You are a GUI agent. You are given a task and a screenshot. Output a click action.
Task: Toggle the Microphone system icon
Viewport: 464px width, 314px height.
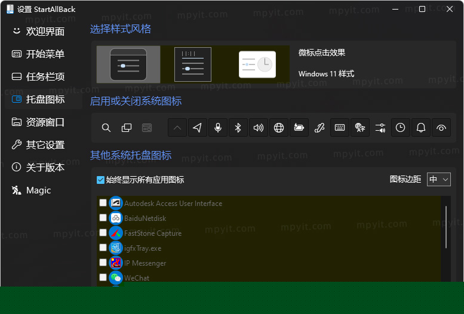[218, 128]
